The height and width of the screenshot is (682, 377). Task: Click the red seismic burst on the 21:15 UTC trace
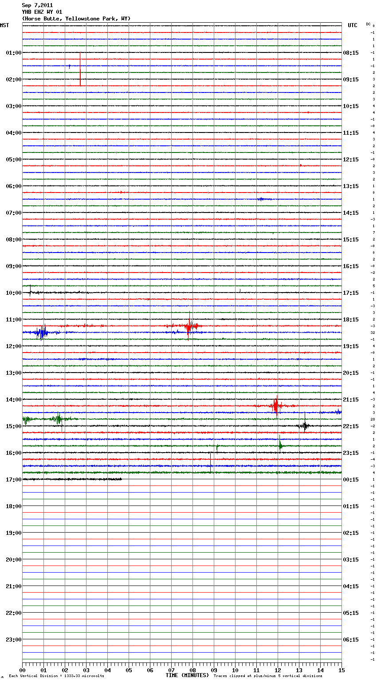click(276, 405)
